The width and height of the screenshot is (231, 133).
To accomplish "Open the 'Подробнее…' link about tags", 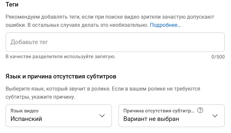I will (165, 25).
